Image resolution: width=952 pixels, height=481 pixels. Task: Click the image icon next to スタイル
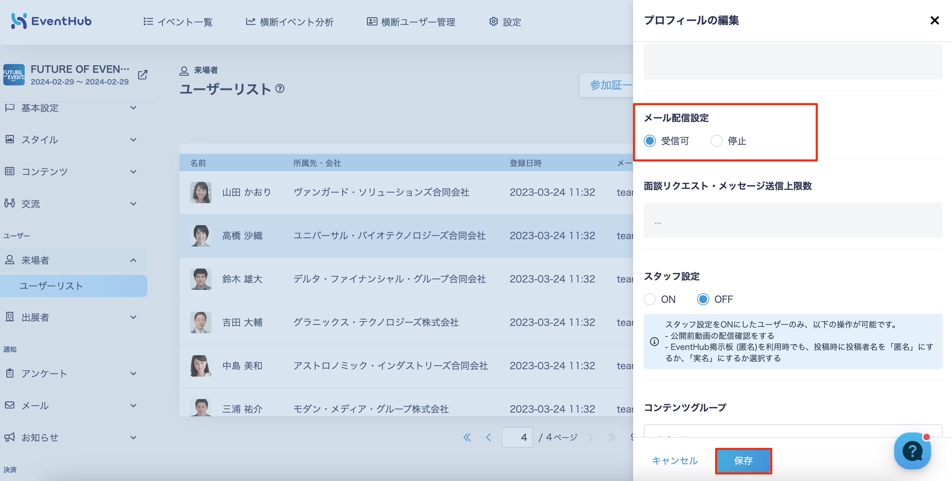[x=10, y=139]
